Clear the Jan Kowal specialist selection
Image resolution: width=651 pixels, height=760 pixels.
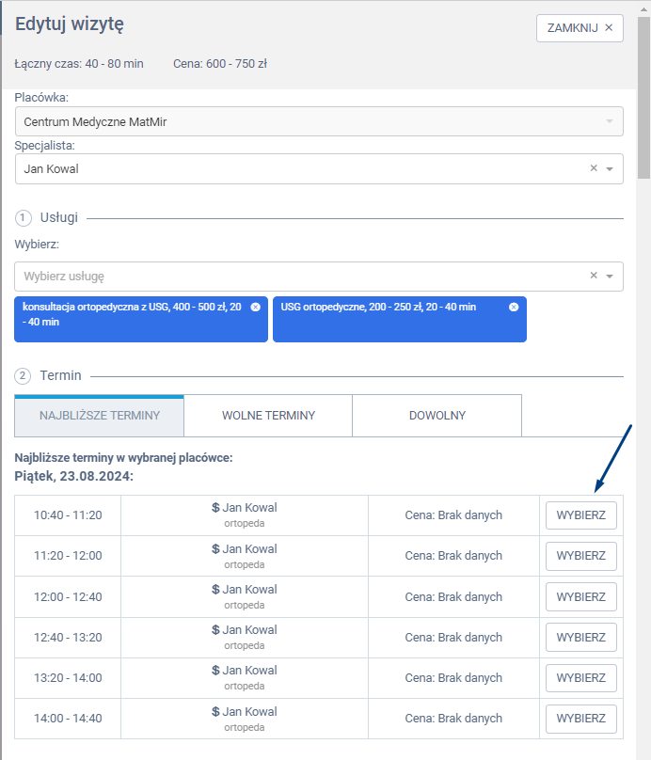[x=594, y=168]
